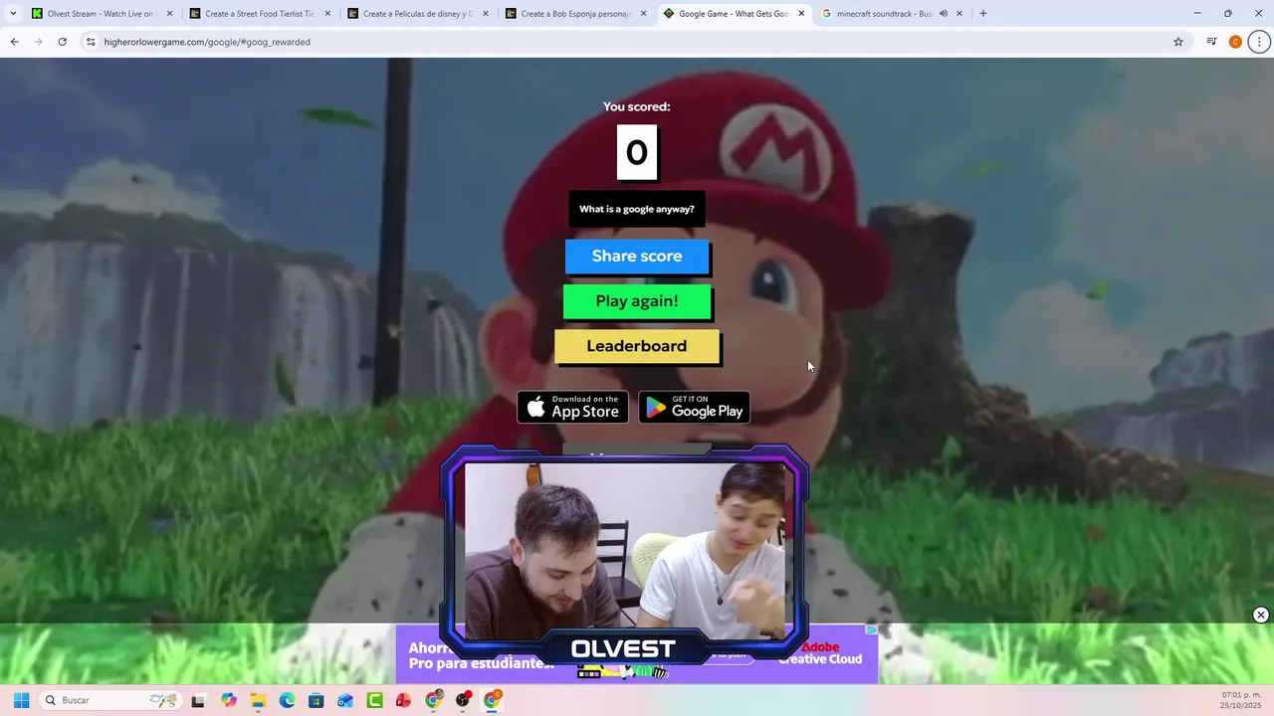
Task: Bookmark this page with the star icon
Action: pos(1178,42)
